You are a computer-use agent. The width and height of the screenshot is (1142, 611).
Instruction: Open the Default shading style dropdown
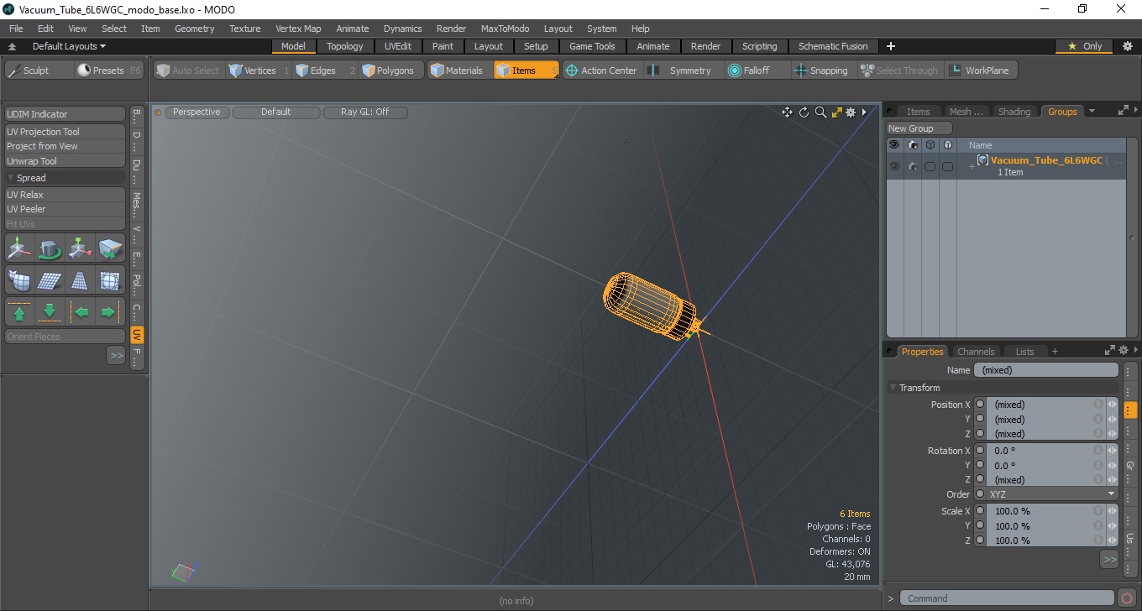276,112
